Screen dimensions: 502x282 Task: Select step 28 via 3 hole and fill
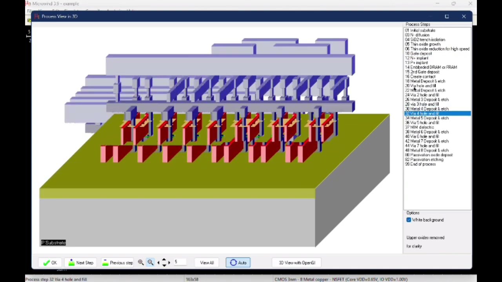[437, 104]
